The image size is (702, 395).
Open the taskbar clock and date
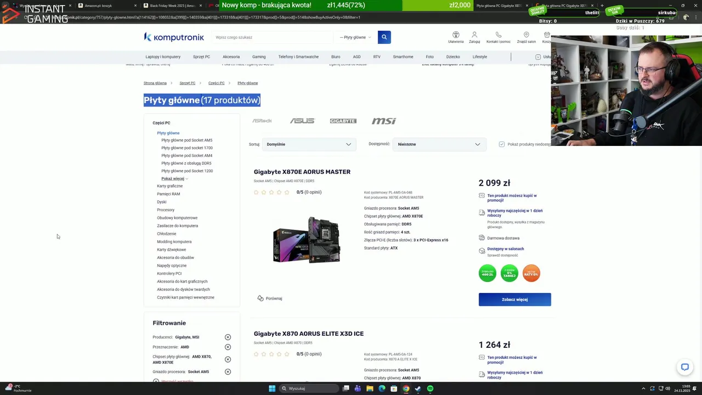tap(682, 388)
